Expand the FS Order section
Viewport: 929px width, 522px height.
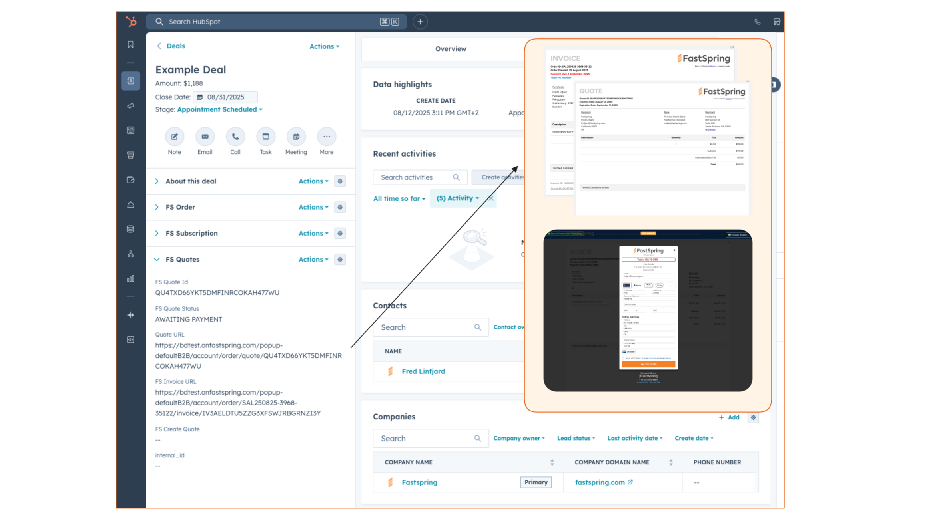click(157, 207)
